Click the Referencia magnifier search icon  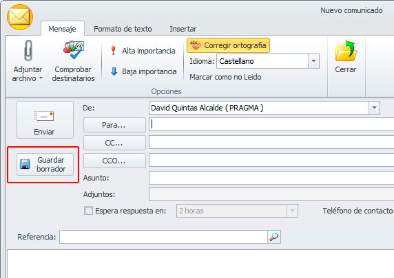coord(274,237)
